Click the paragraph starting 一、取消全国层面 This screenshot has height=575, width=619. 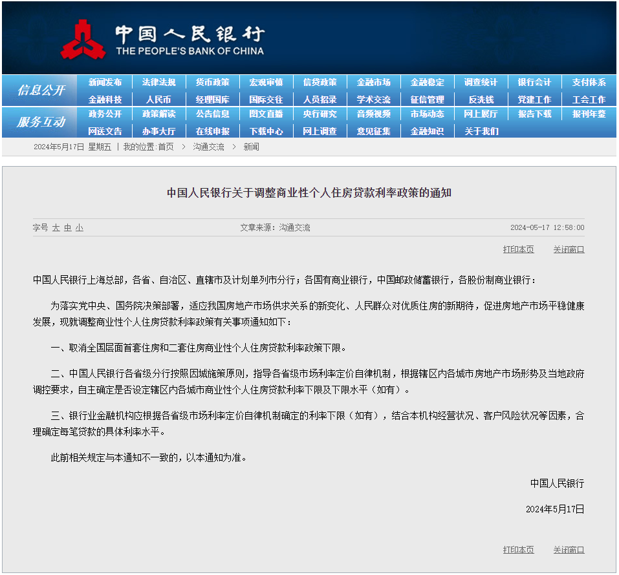click(199, 348)
